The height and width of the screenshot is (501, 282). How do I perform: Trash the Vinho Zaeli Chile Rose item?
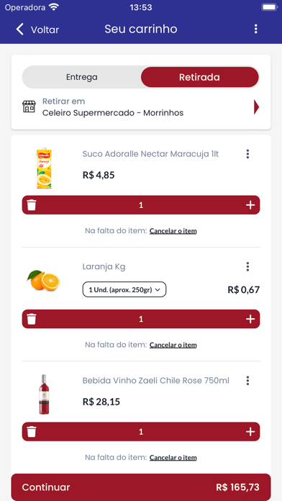(32, 432)
